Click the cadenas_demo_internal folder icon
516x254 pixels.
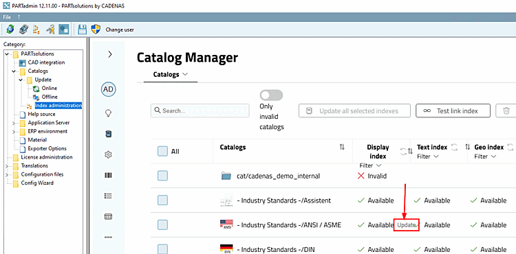click(226, 176)
